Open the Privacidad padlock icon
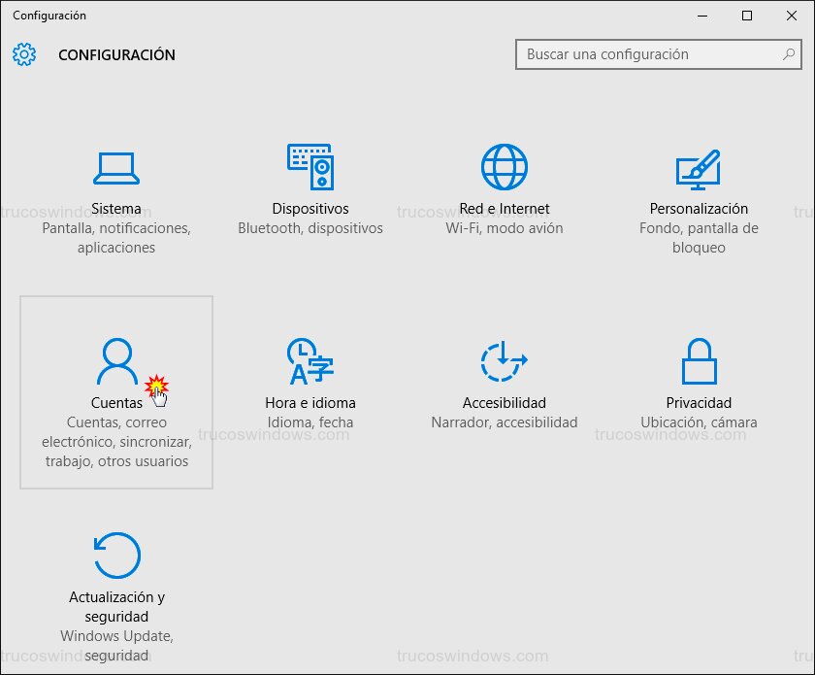815x675 pixels. 699,361
